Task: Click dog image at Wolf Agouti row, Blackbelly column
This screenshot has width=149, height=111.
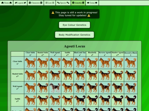Action: click(x=92, y=88)
